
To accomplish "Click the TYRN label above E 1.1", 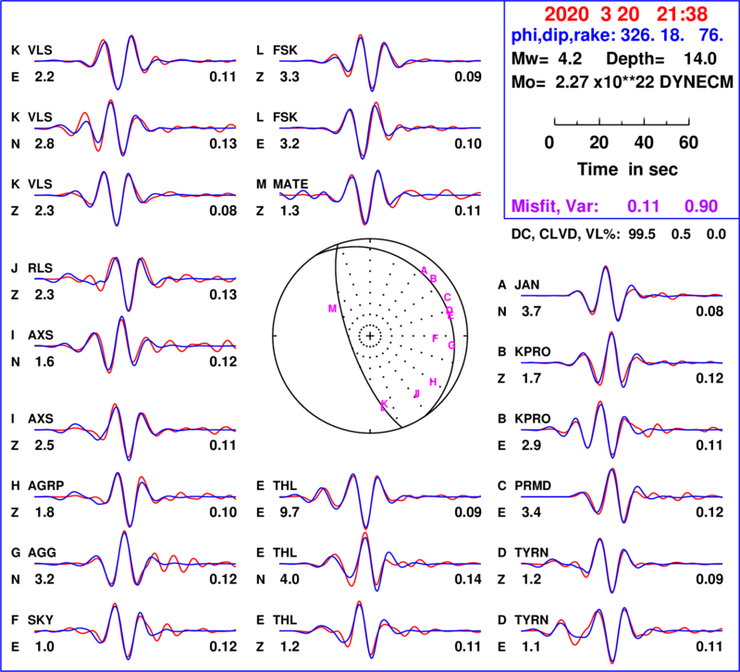I will tap(531, 619).
